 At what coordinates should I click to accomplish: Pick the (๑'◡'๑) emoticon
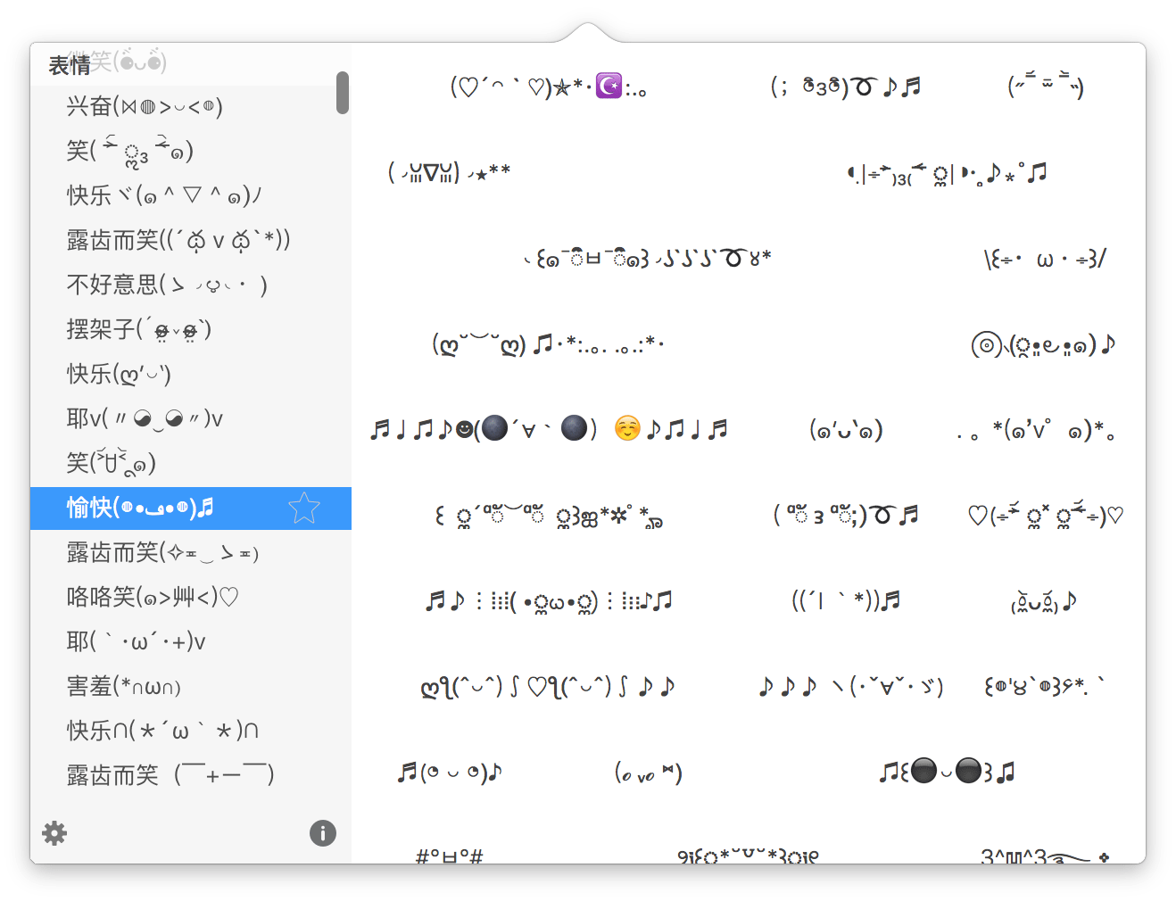pyautogui.click(x=846, y=430)
